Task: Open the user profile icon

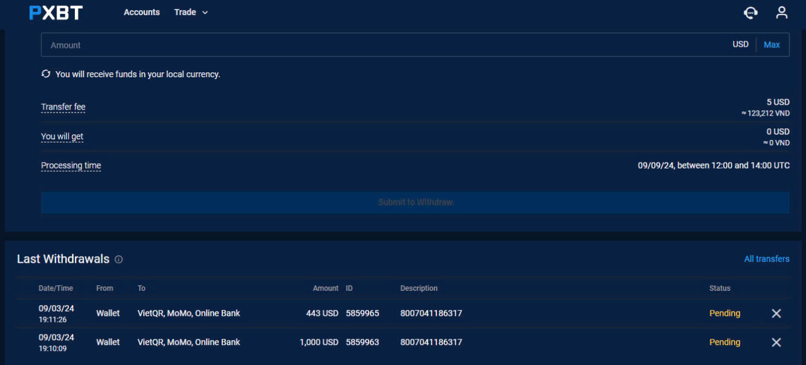Action: 782,12
